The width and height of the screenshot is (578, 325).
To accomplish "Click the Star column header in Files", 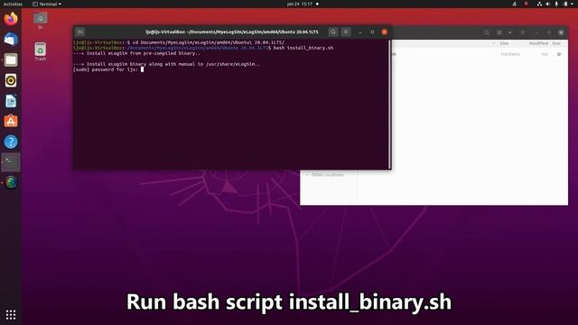I will coord(556,43).
